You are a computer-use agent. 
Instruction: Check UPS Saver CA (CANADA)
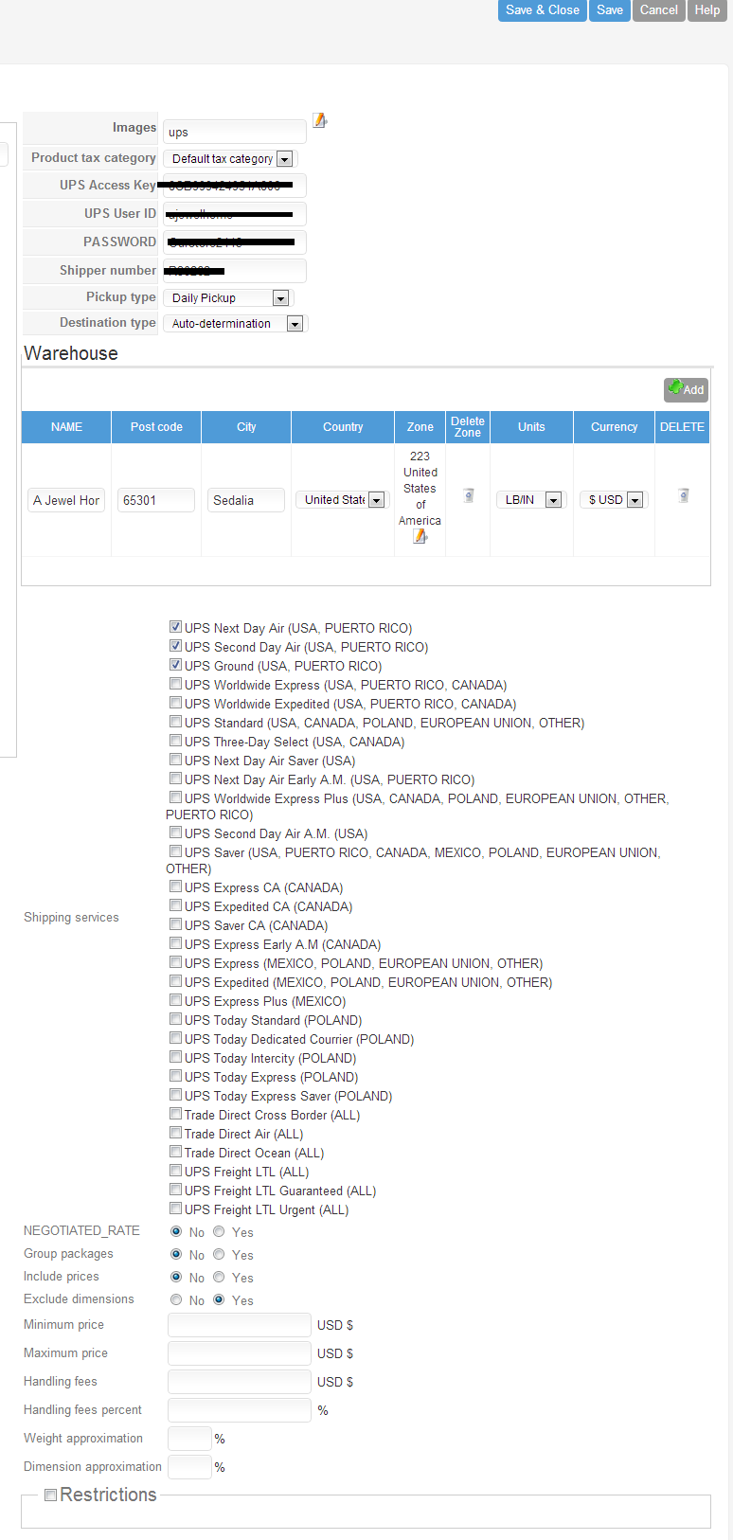pyautogui.click(x=175, y=924)
